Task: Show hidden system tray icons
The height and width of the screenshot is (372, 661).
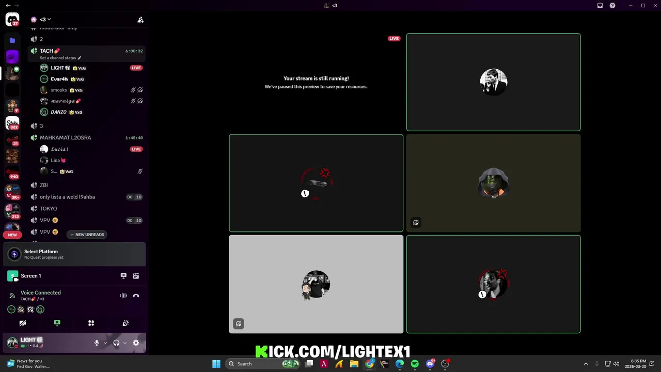Action: [586, 364]
